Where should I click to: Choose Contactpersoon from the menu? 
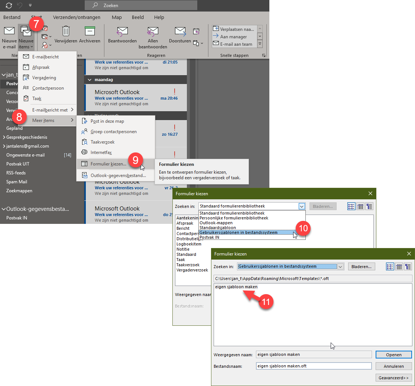point(47,88)
